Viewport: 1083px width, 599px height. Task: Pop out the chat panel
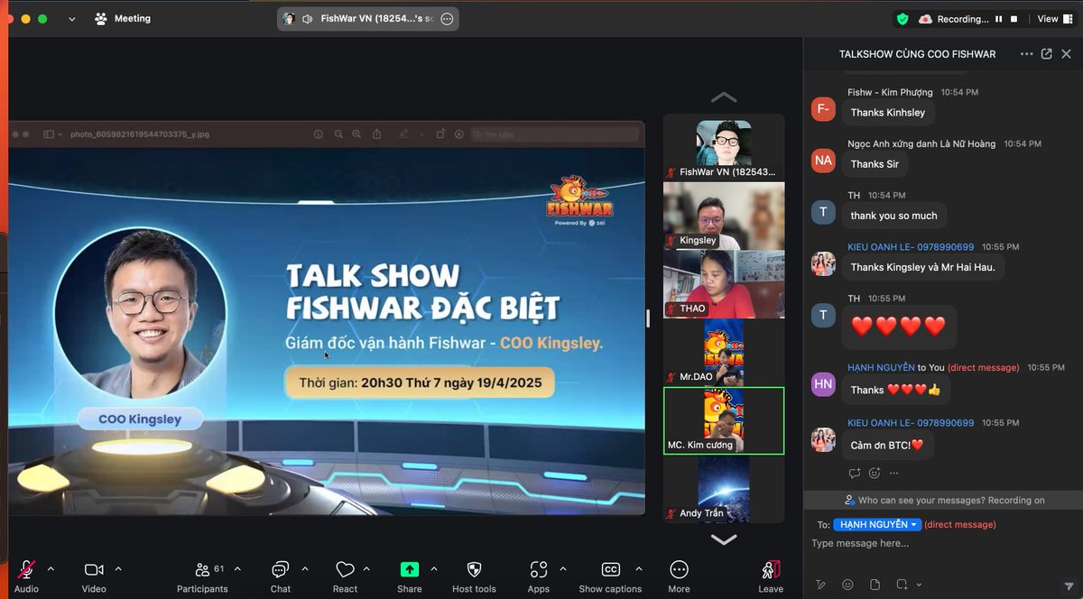coord(1047,54)
